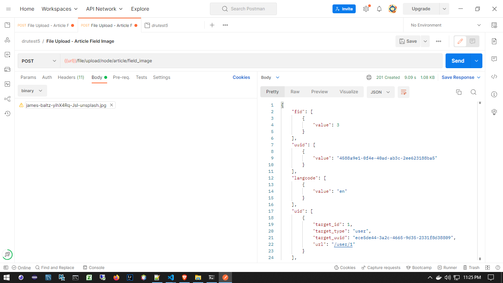503x283 pixels.
Task: Open the binary body type dropdown
Action: [32, 91]
